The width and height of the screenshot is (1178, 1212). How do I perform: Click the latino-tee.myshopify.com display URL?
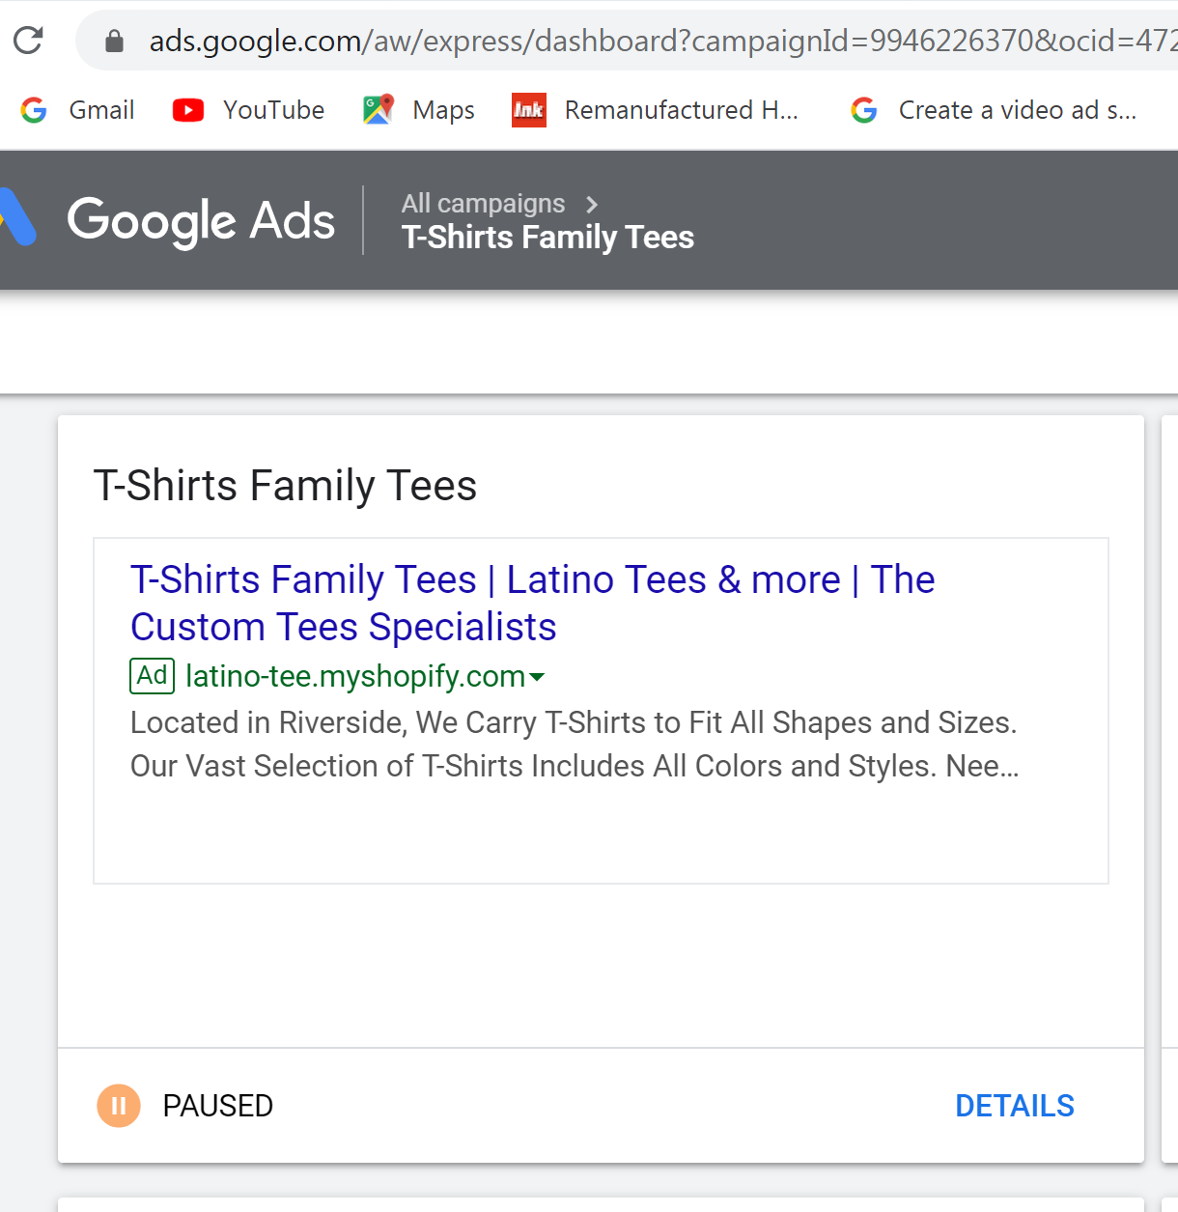[355, 676]
